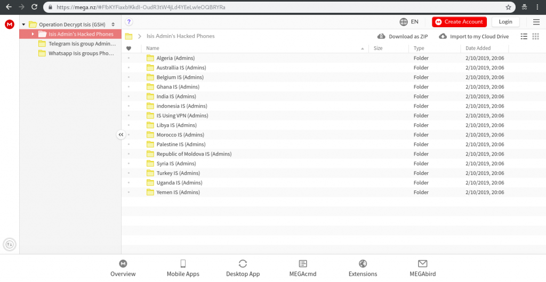
Task: Click the Download as ZIP icon
Action: 381,36
